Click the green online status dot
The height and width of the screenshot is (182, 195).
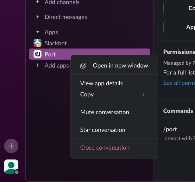tap(17, 172)
